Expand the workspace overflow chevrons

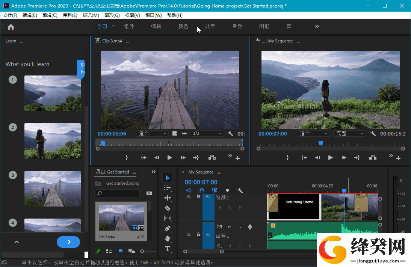pos(317,26)
